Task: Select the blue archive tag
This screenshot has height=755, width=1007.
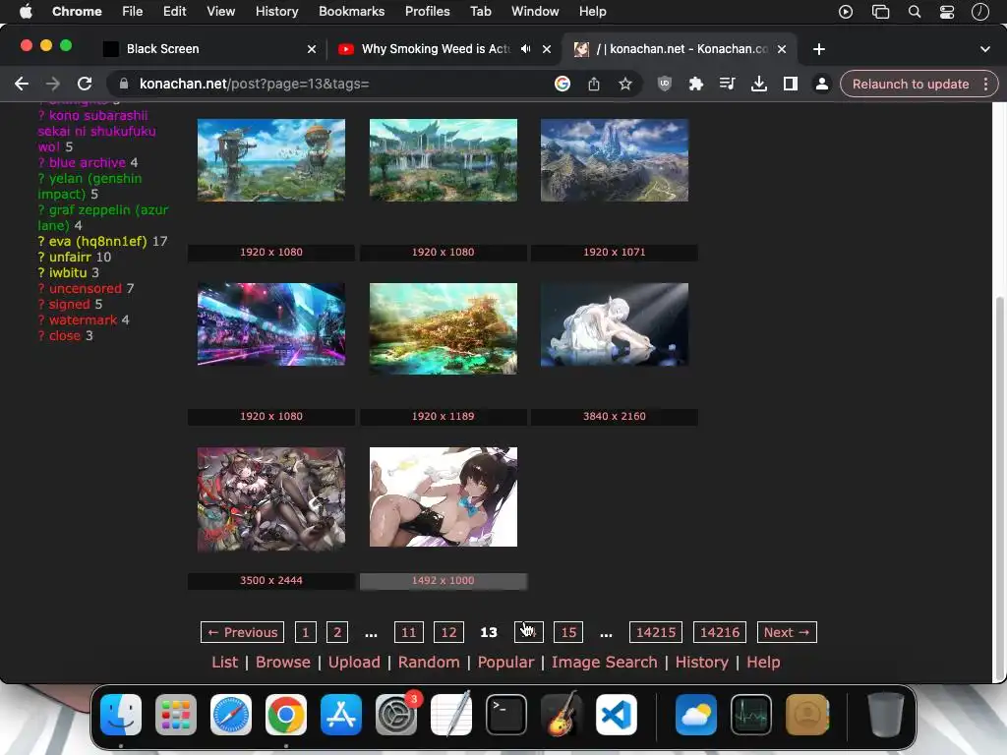Action: click(x=88, y=163)
